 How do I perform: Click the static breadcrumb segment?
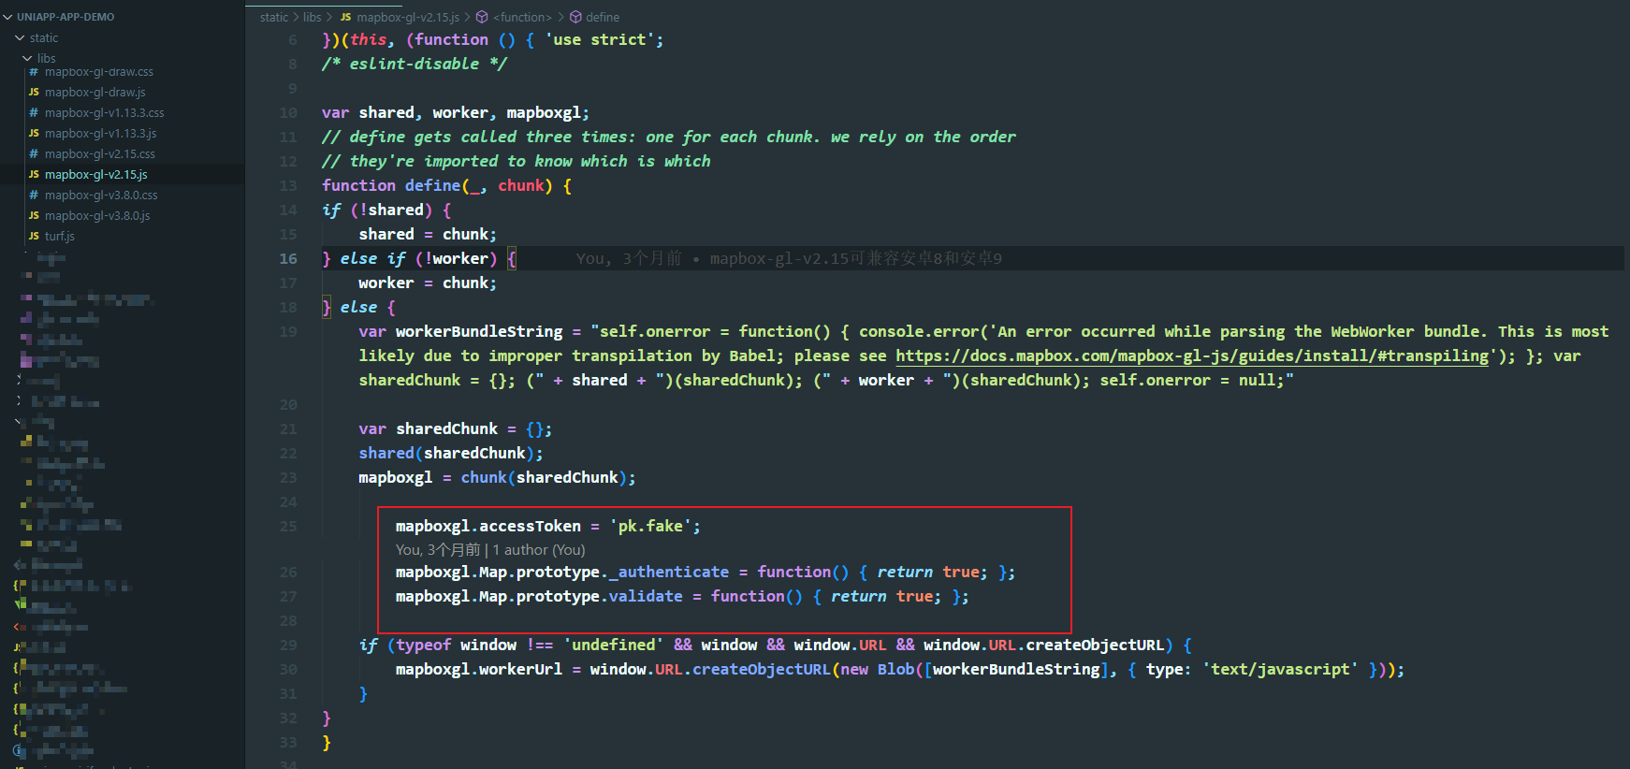(x=274, y=17)
